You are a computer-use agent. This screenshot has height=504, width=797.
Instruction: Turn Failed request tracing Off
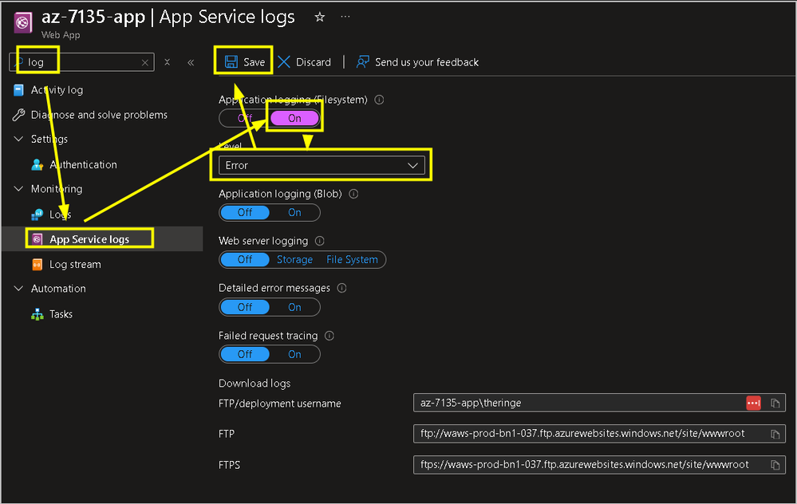pos(245,354)
